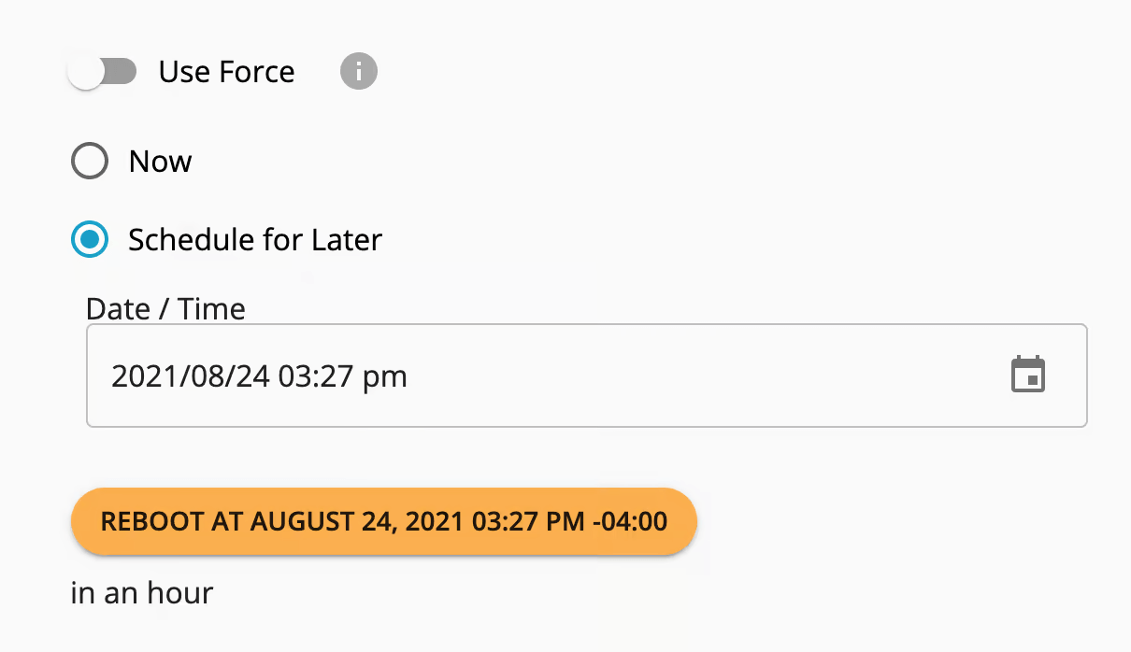Image resolution: width=1131 pixels, height=652 pixels.
Task: Select the Schedule for Later radio button
Action: point(89,240)
